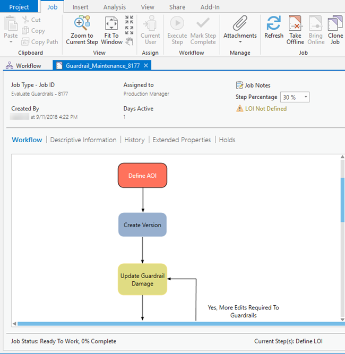Viewport: 345px width, 354px height.
Task: Click the full extent arrows icon
Action: [x=130, y=21]
